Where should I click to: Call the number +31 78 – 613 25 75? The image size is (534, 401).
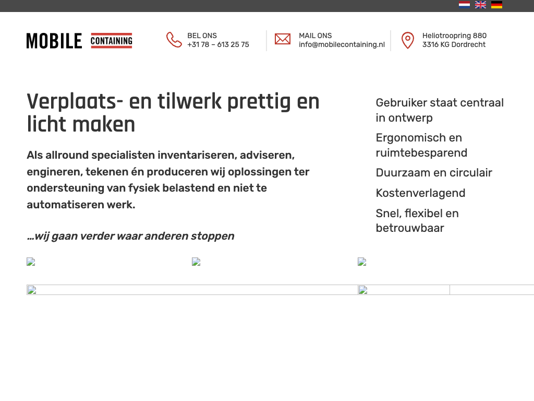(x=218, y=45)
